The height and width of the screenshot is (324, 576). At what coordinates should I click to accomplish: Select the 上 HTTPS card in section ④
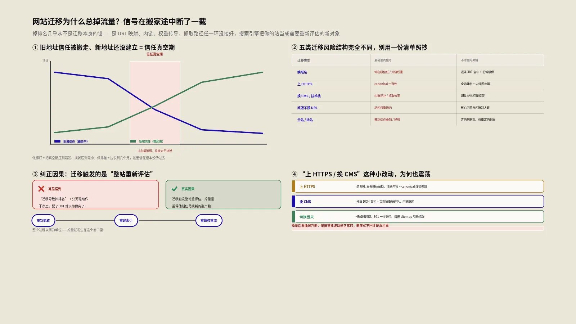pyautogui.click(x=418, y=186)
